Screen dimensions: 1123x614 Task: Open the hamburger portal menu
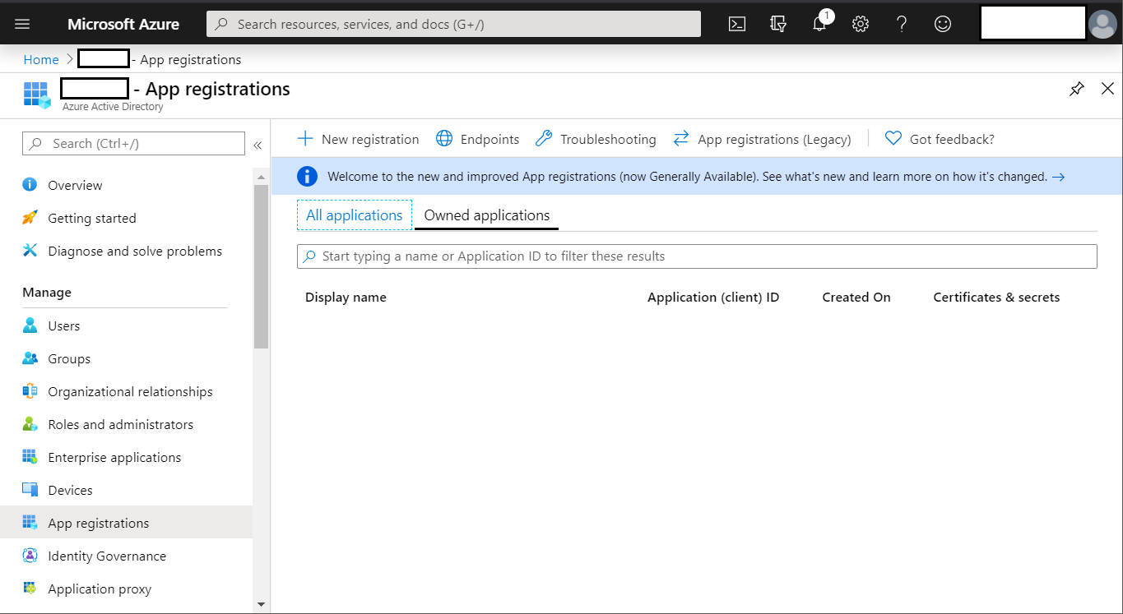pyautogui.click(x=22, y=24)
